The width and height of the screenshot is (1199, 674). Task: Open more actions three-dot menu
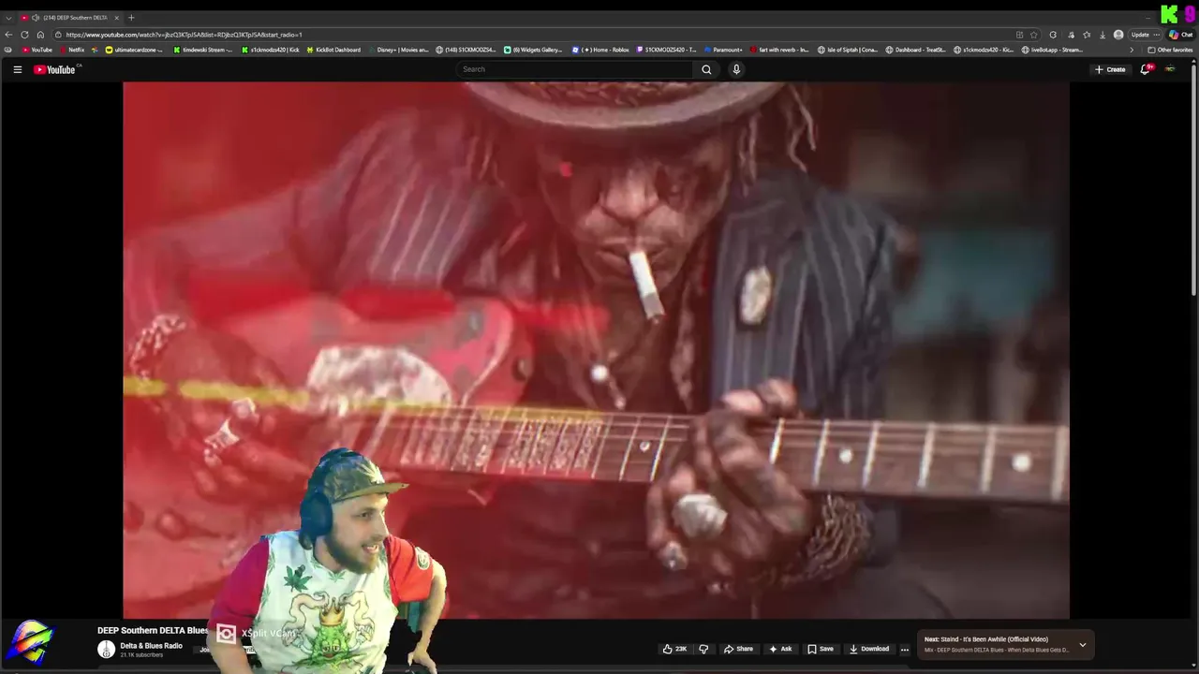(x=905, y=649)
